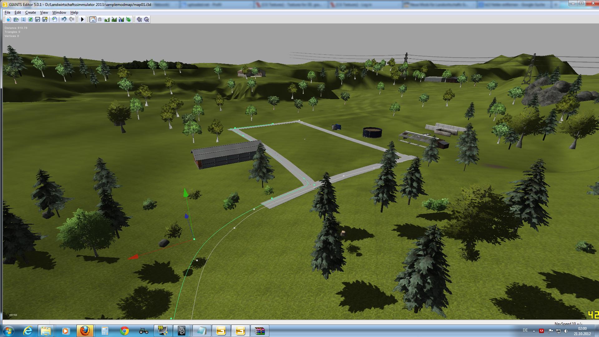Image resolution: width=599 pixels, height=337 pixels.
Task: Open the tractor Farming Simulator taskbar icon
Action: (144, 331)
